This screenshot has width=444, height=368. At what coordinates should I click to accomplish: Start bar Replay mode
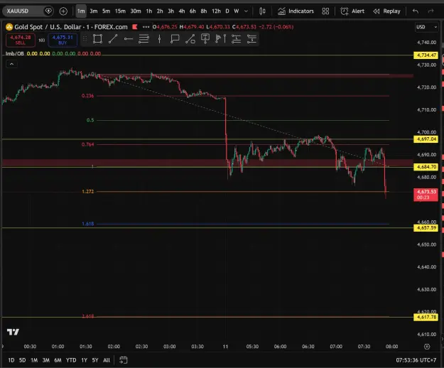[x=386, y=11]
